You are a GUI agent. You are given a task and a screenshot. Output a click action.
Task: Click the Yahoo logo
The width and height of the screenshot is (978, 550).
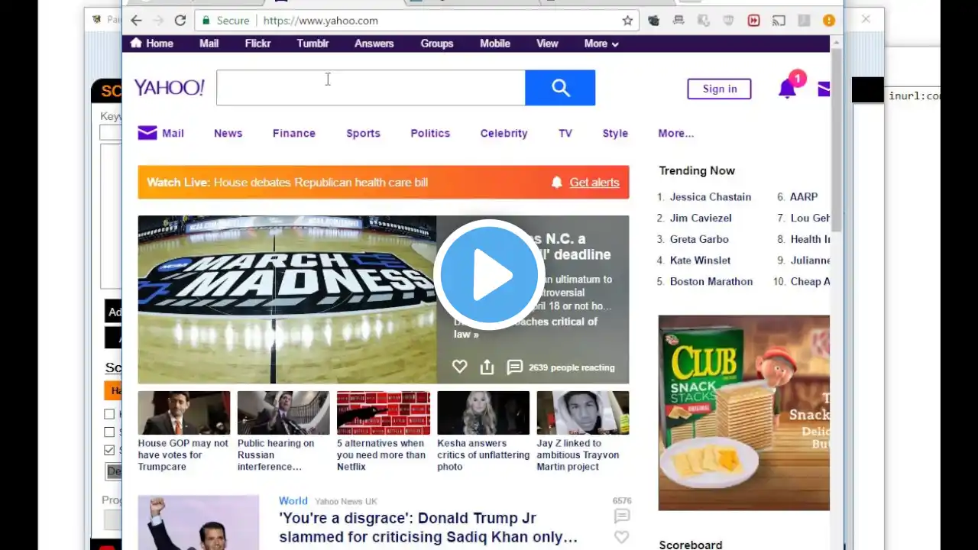tap(169, 88)
